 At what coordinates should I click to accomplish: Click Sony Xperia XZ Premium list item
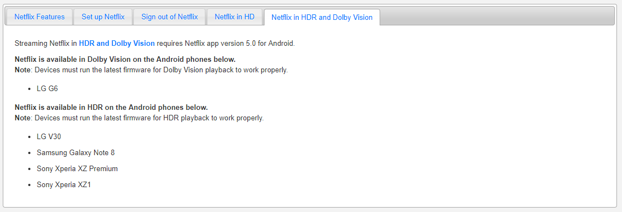tap(77, 168)
